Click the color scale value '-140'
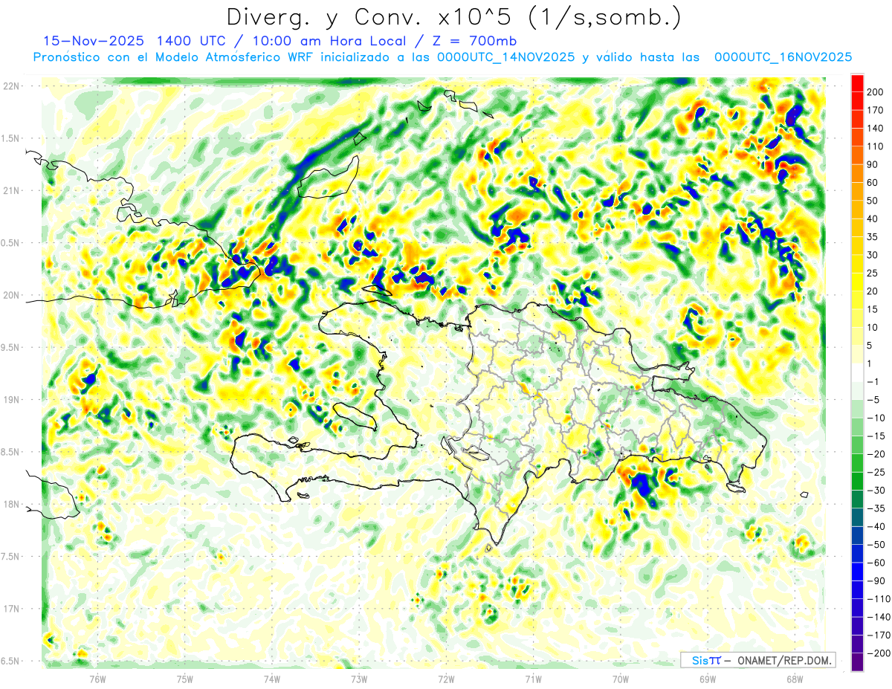Screen dimensions: 892x689 point(879,618)
